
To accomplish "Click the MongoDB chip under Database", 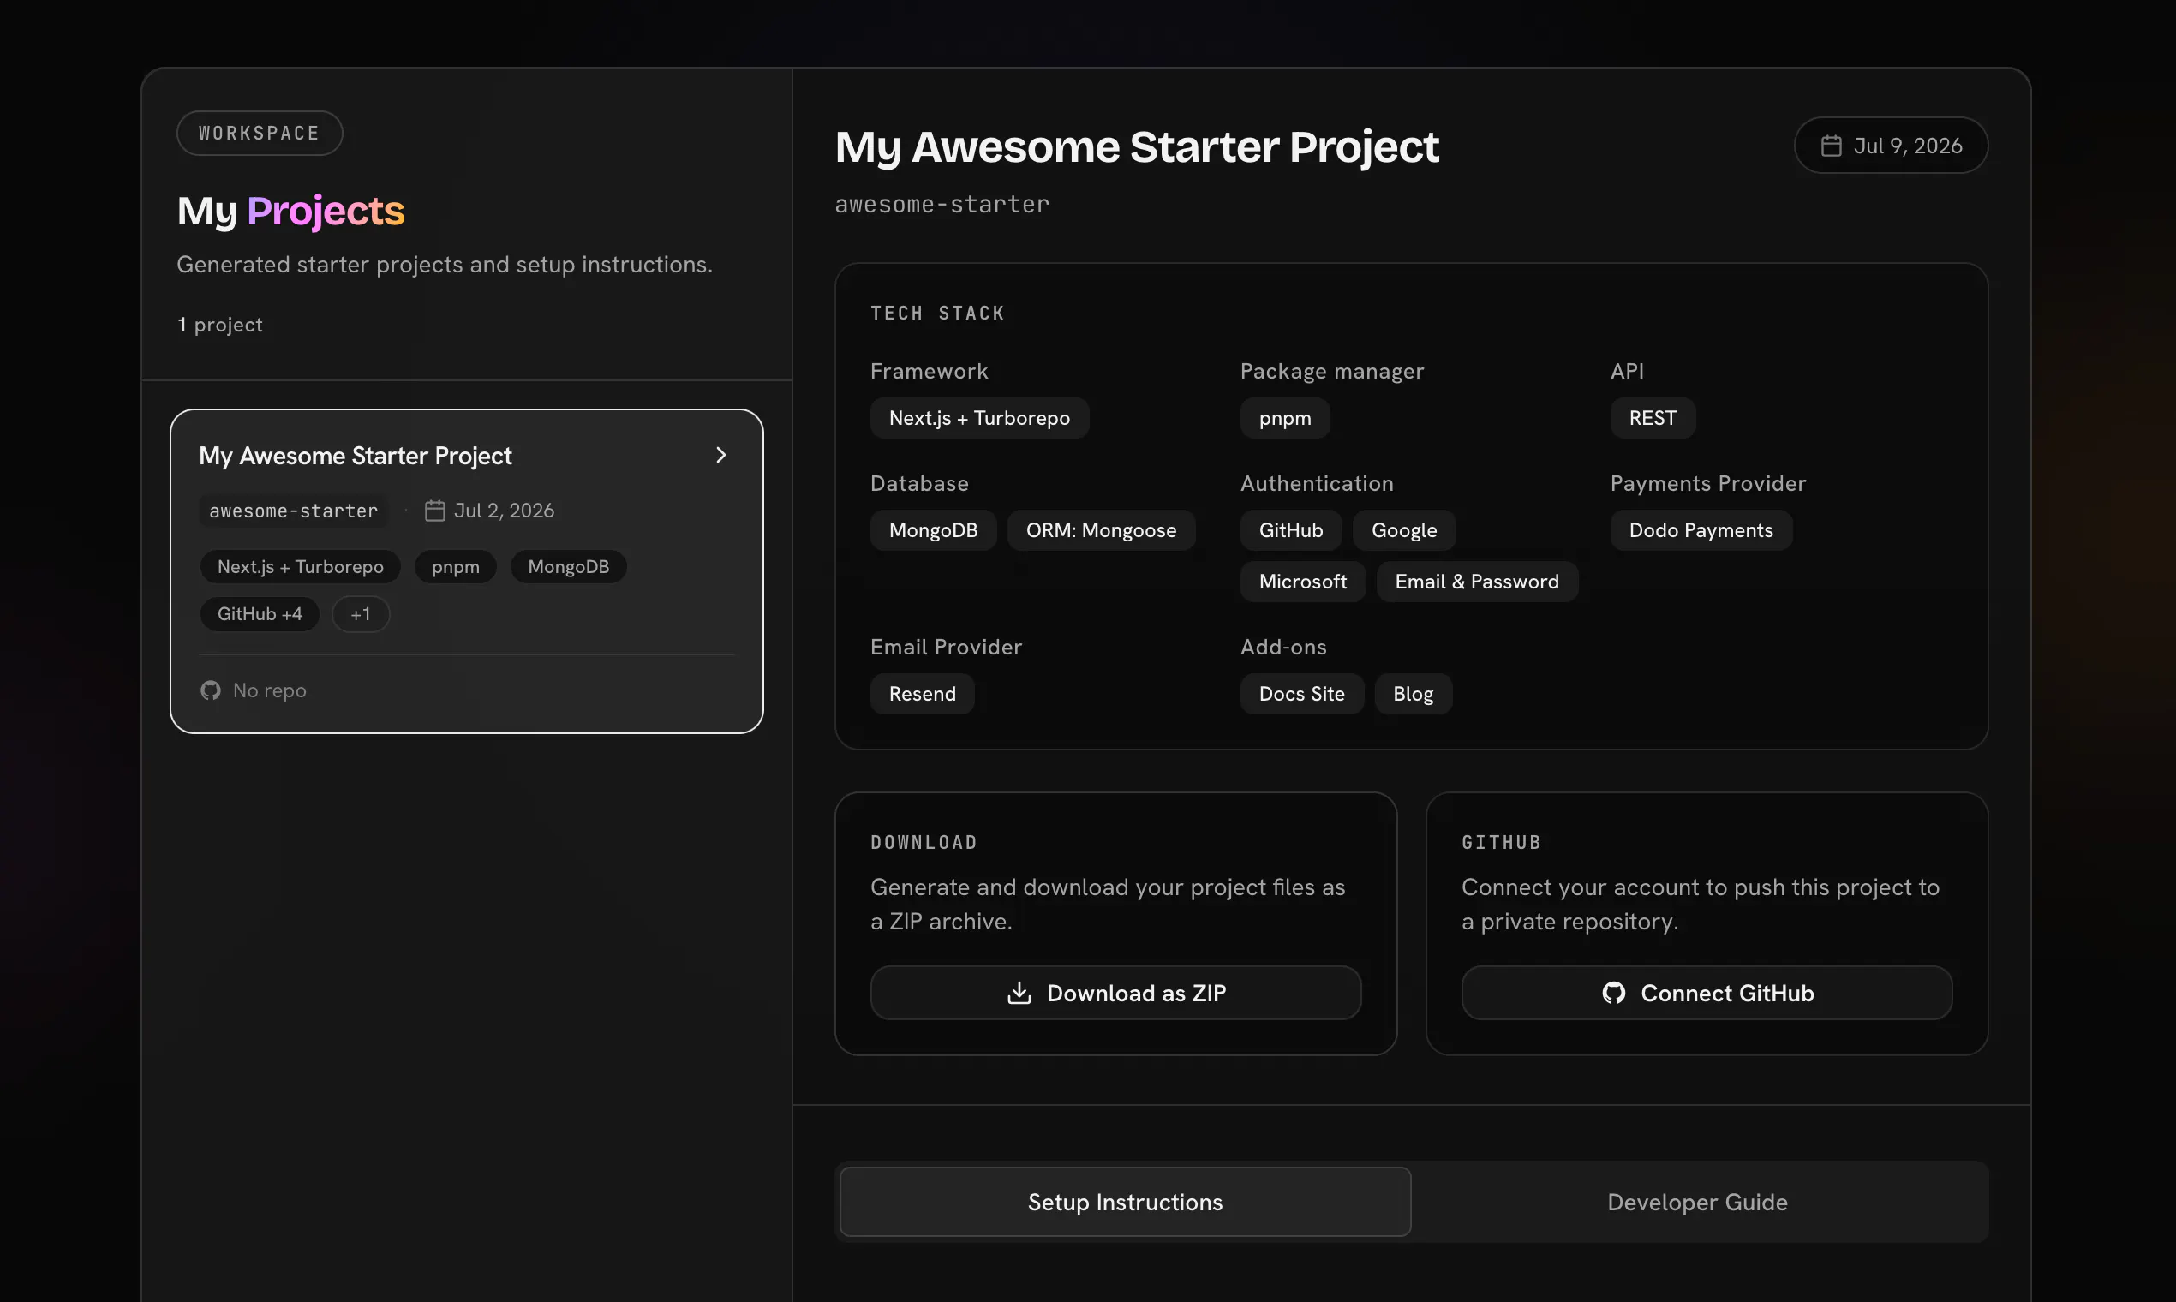I will tap(933, 530).
